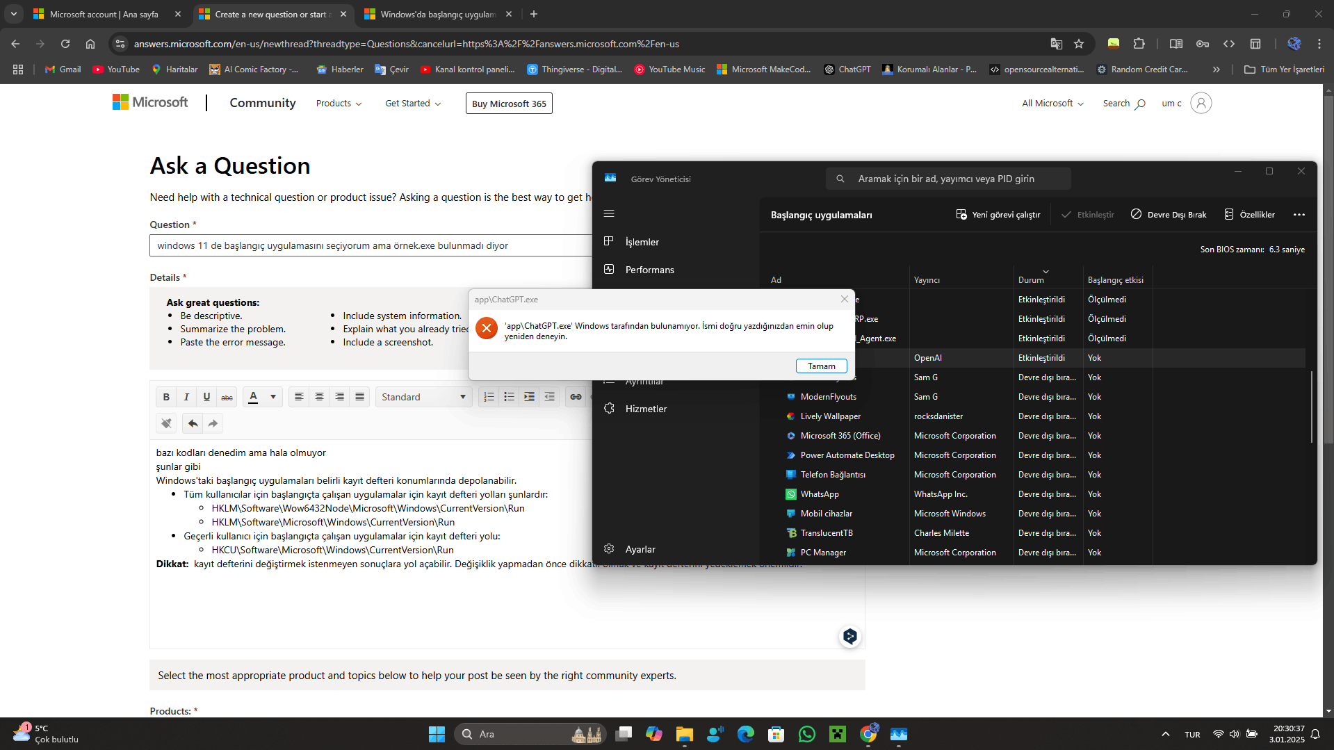Click Yeni görevi çalıştır in Task Manager

(x=998, y=215)
